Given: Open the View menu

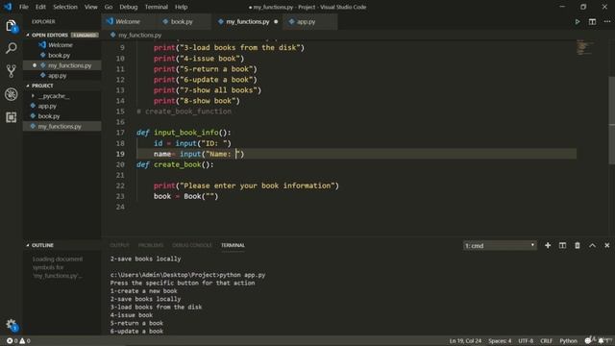Looking at the screenshot, I should point(90,7).
